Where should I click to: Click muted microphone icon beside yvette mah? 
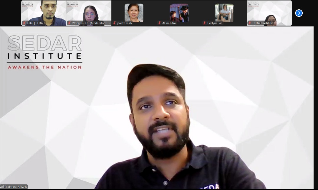click(115, 23)
